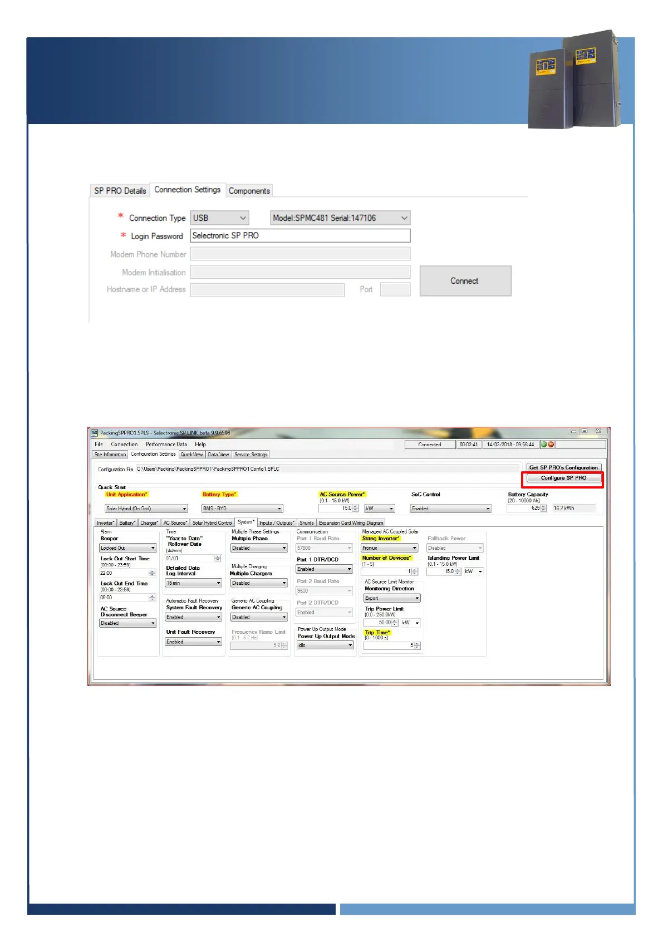The image size is (663, 937).
Task: Click the Lock Out End Time stepper
Action: (152, 598)
